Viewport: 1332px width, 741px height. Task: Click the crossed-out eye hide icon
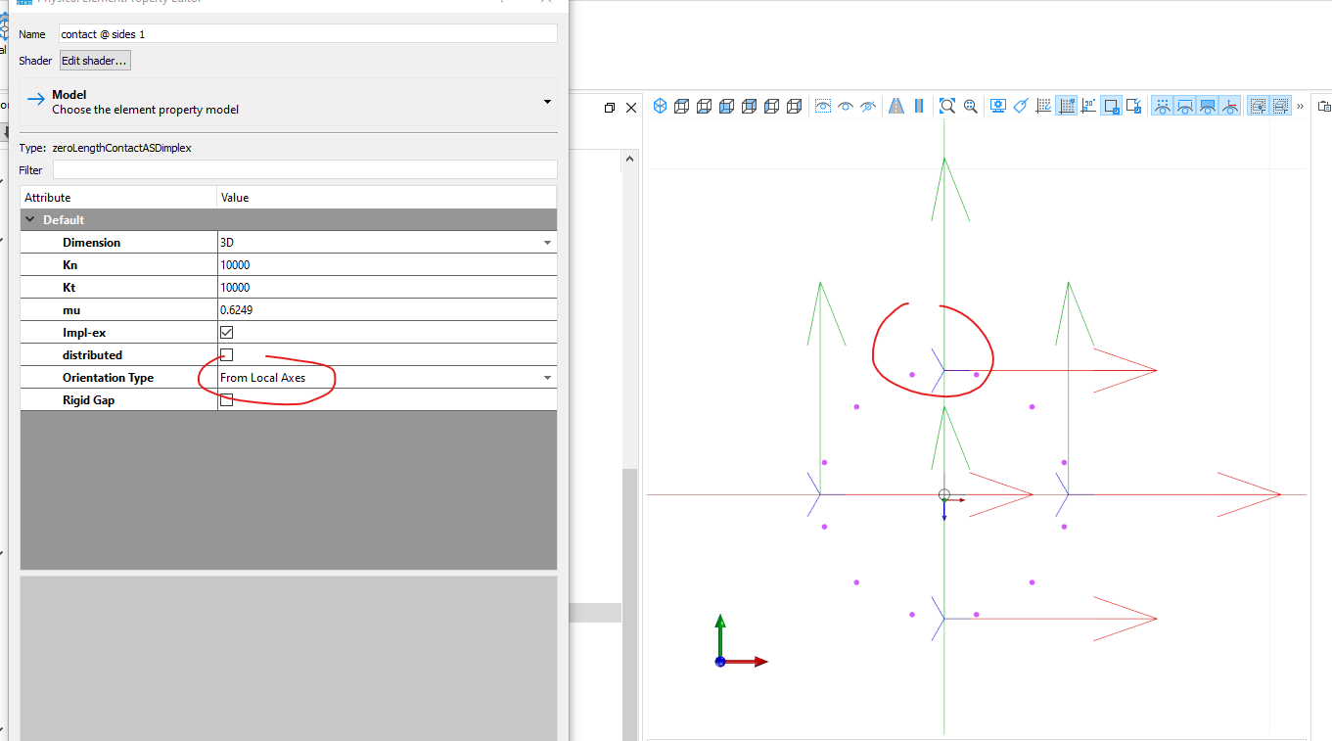[868, 106]
